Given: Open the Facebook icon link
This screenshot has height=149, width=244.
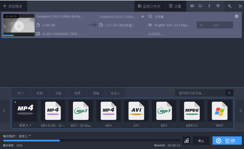Looking at the screenshot, I should [209, 6].
